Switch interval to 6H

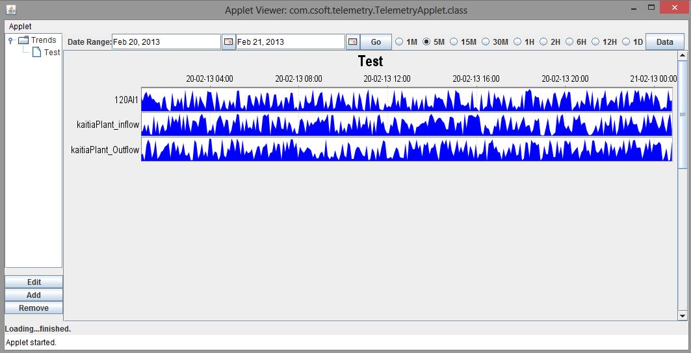coord(569,42)
